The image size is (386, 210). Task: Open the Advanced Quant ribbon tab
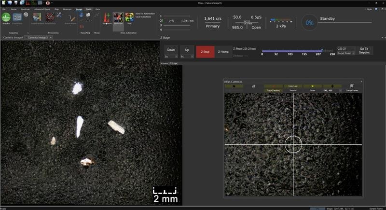click(x=42, y=9)
